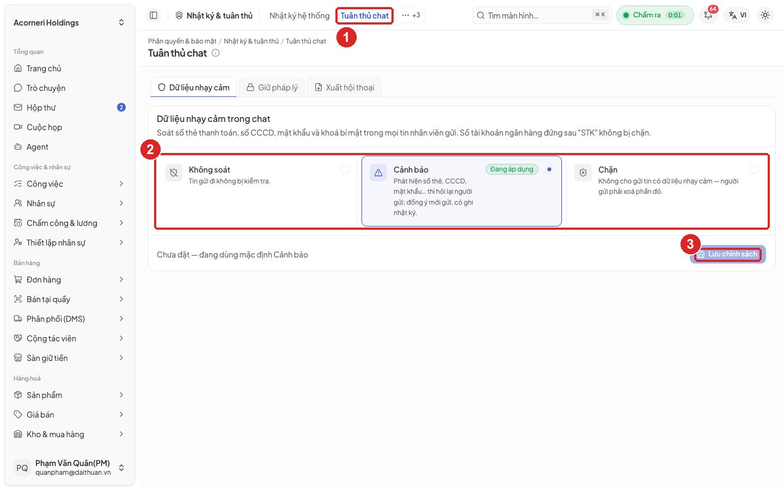Screen dimensions: 784x490
Task: Expand the Cộng tác viên menu
Action: click(70, 339)
